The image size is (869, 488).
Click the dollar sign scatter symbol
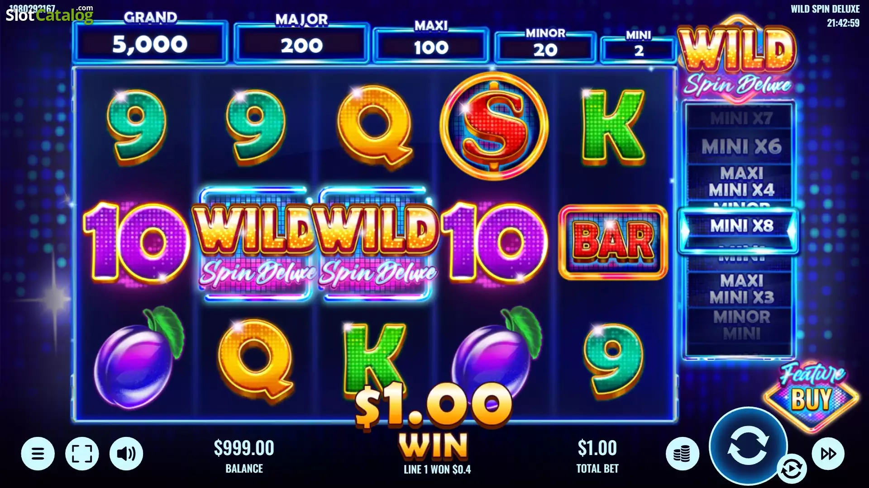494,126
